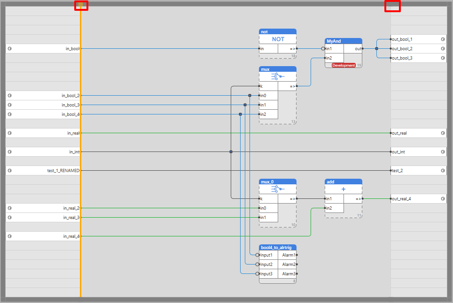Select the mux_0 block switch icon

point(278,189)
